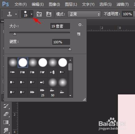
Task: Click the brush preview showing size 19
Action: coord(26,14)
